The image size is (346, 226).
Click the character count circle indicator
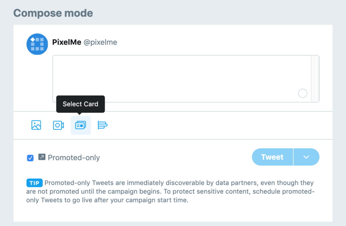click(303, 93)
